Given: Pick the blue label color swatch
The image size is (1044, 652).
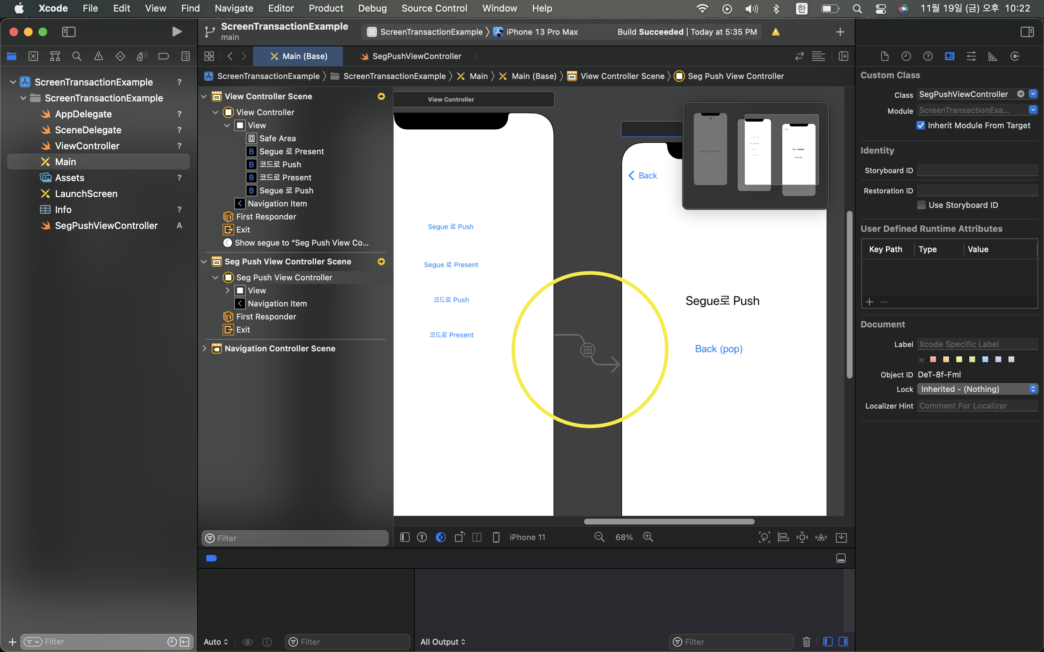Looking at the screenshot, I should point(985,359).
